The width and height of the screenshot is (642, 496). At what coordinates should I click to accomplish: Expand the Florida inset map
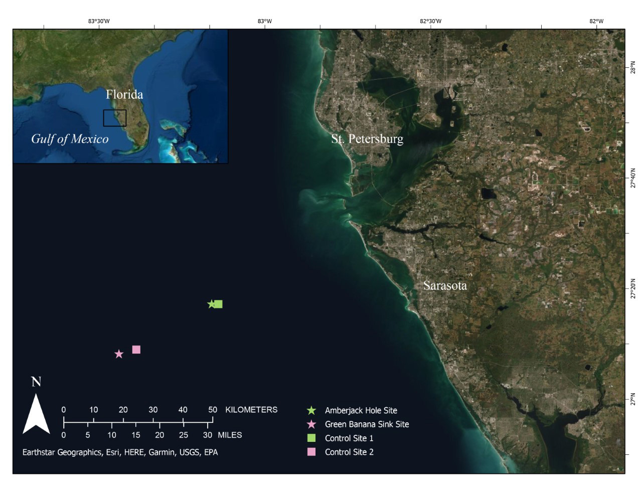pos(120,95)
